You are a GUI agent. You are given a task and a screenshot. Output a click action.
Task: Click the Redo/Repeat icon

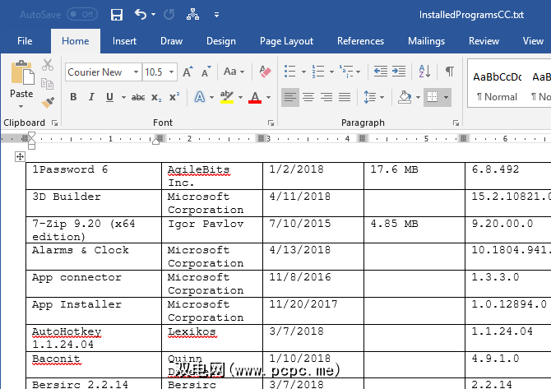[x=169, y=15]
